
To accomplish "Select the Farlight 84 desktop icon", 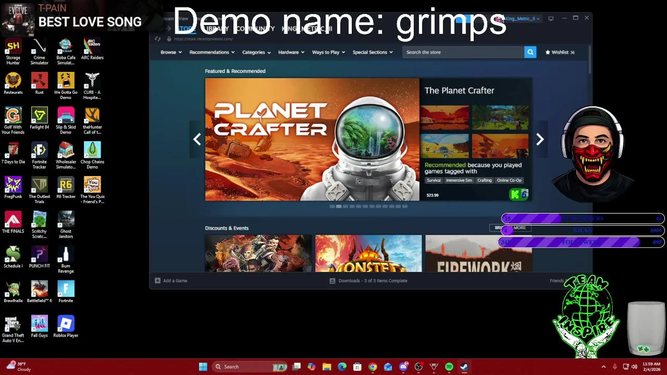I will (x=39, y=118).
